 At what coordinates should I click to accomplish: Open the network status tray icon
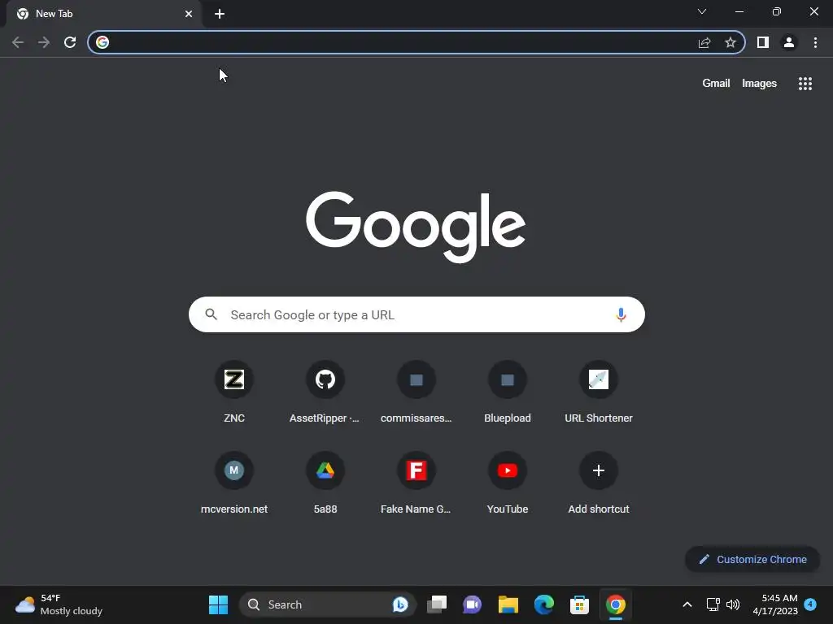(713, 604)
